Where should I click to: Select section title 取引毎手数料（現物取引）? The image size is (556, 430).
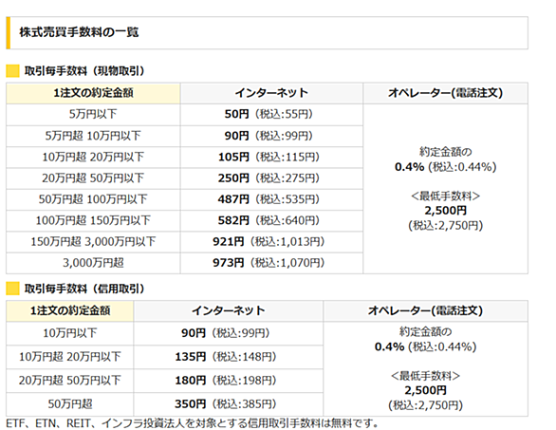[84, 71]
